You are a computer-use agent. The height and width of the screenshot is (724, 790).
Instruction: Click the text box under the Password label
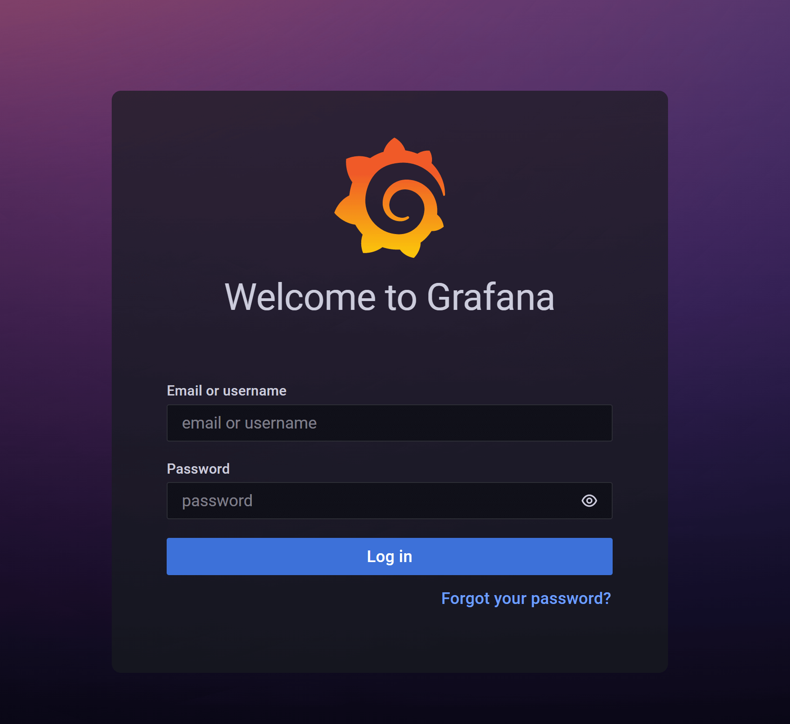click(390, 501)
